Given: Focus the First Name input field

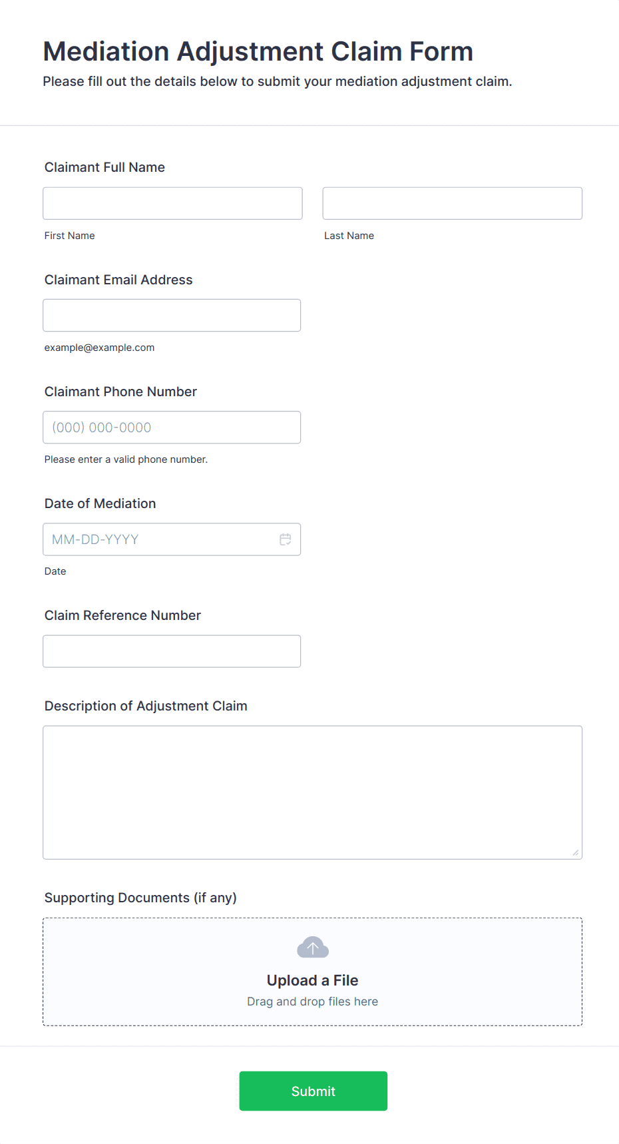Looking at the screenshot, I should pyautogui.click(x=172, y=203).
